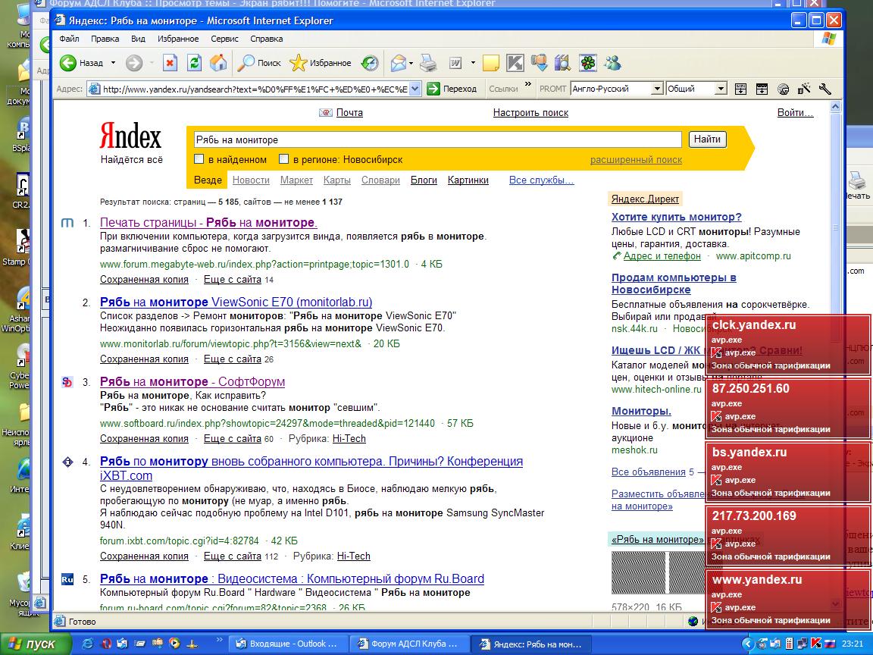The image size is (873, 655).
Task: Click the Mail envelope toolbar icon
Action: (398, 63)
